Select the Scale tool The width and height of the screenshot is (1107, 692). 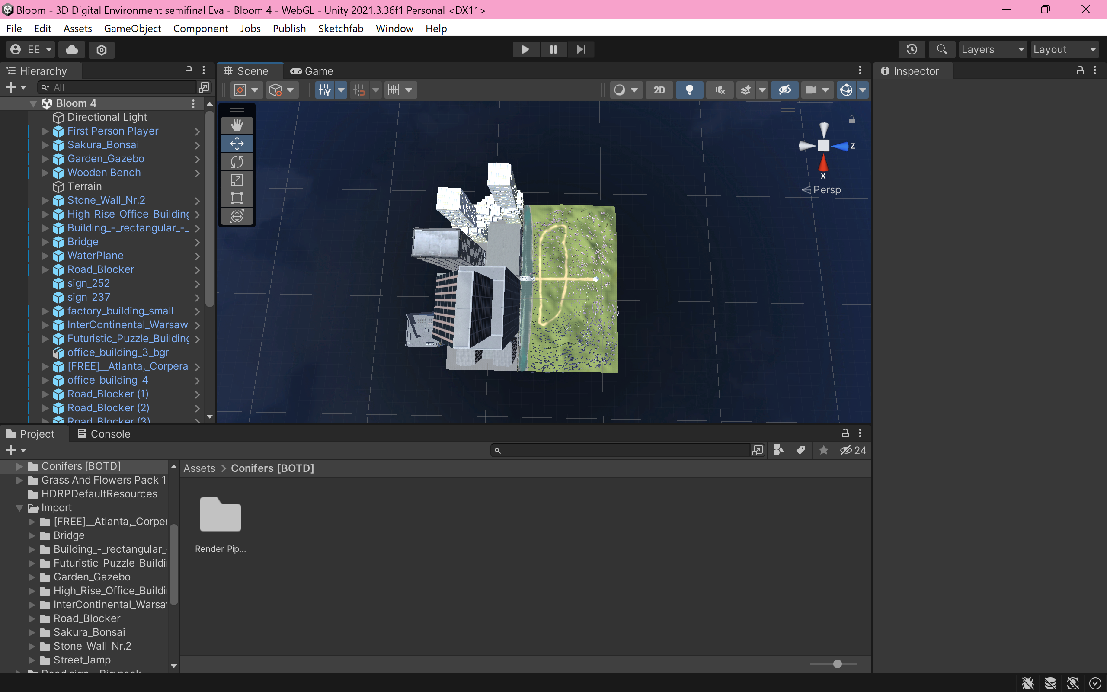(x=237, y=180)
